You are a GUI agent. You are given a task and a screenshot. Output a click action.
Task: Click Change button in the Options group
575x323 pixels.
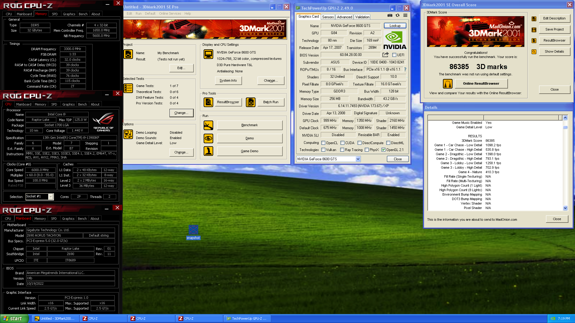coord(181,153)
